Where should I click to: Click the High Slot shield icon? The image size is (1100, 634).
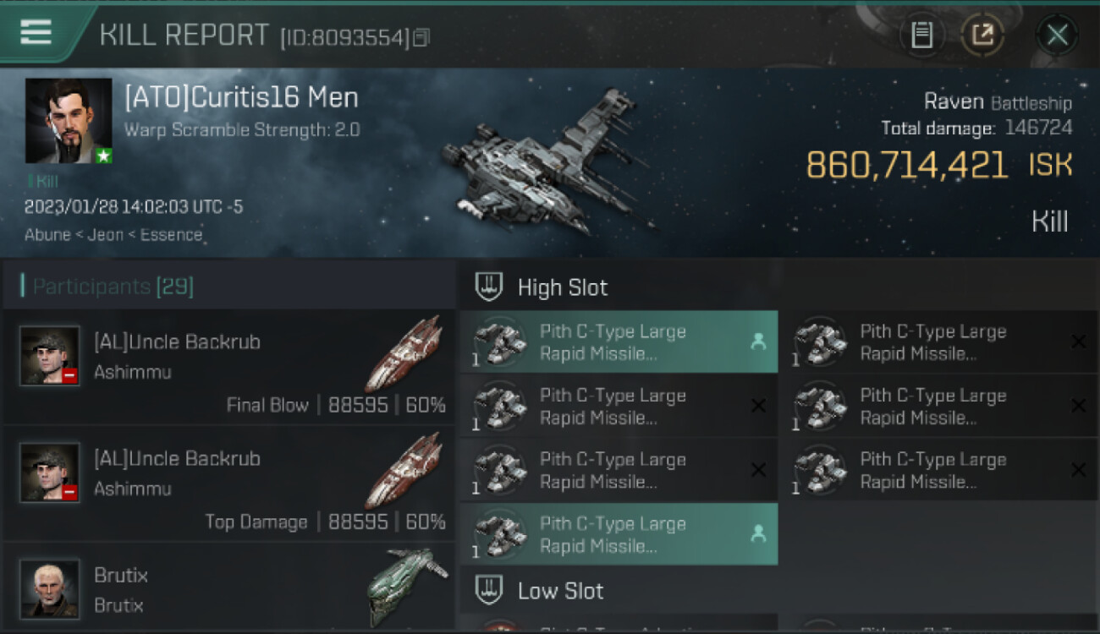489,287
